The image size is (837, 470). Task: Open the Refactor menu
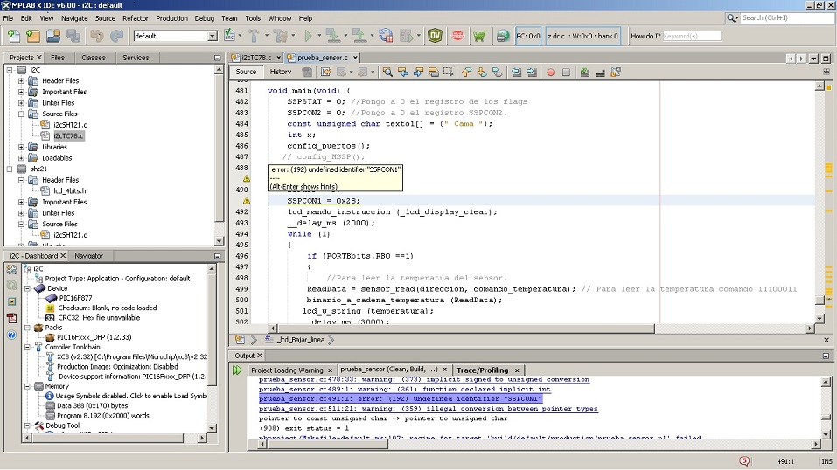point(135,18)
